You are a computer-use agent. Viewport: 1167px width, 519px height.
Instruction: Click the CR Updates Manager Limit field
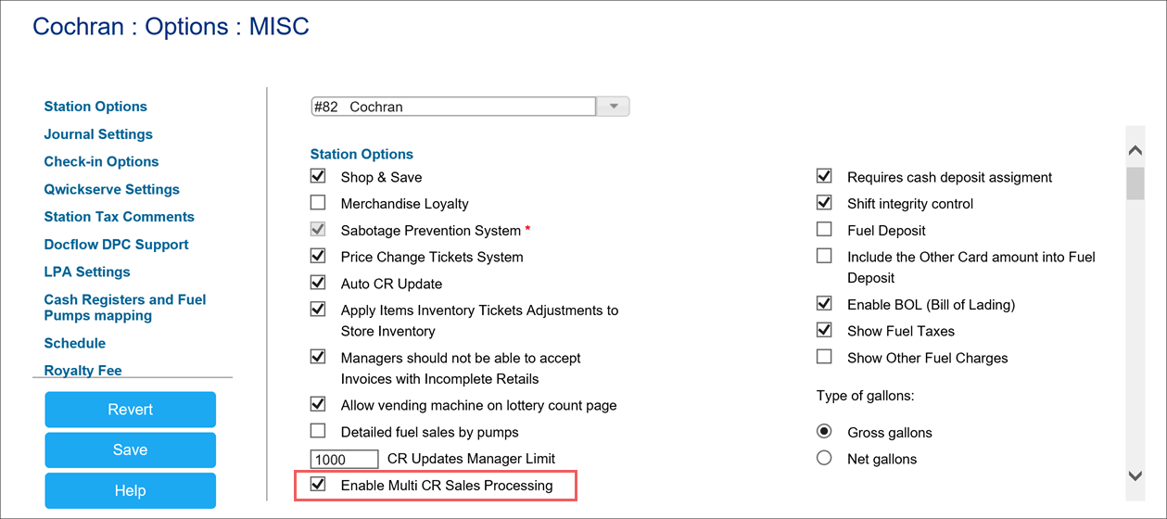[x=345, y=459]
